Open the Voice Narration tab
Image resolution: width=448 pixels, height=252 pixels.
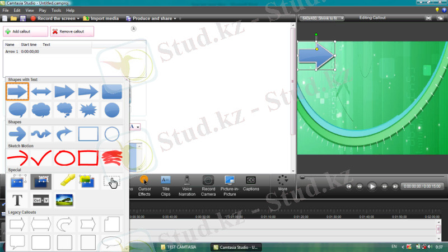point(187,186)
